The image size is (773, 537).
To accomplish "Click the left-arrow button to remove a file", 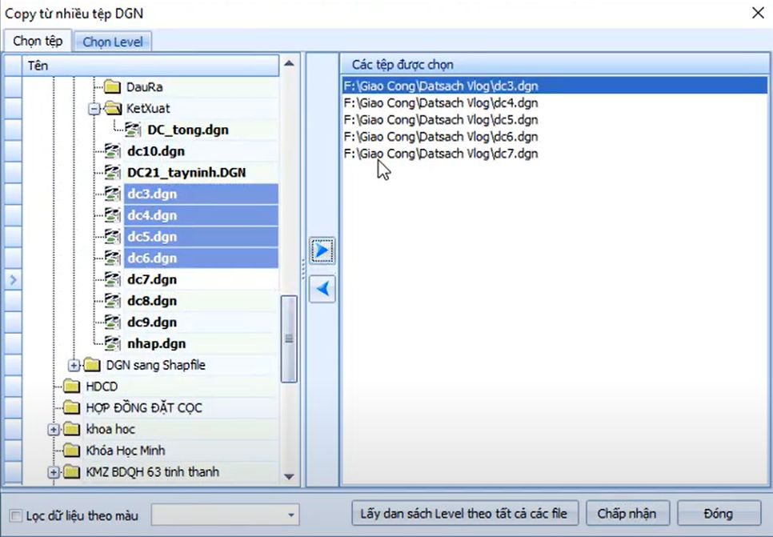I will pos(321,289).
